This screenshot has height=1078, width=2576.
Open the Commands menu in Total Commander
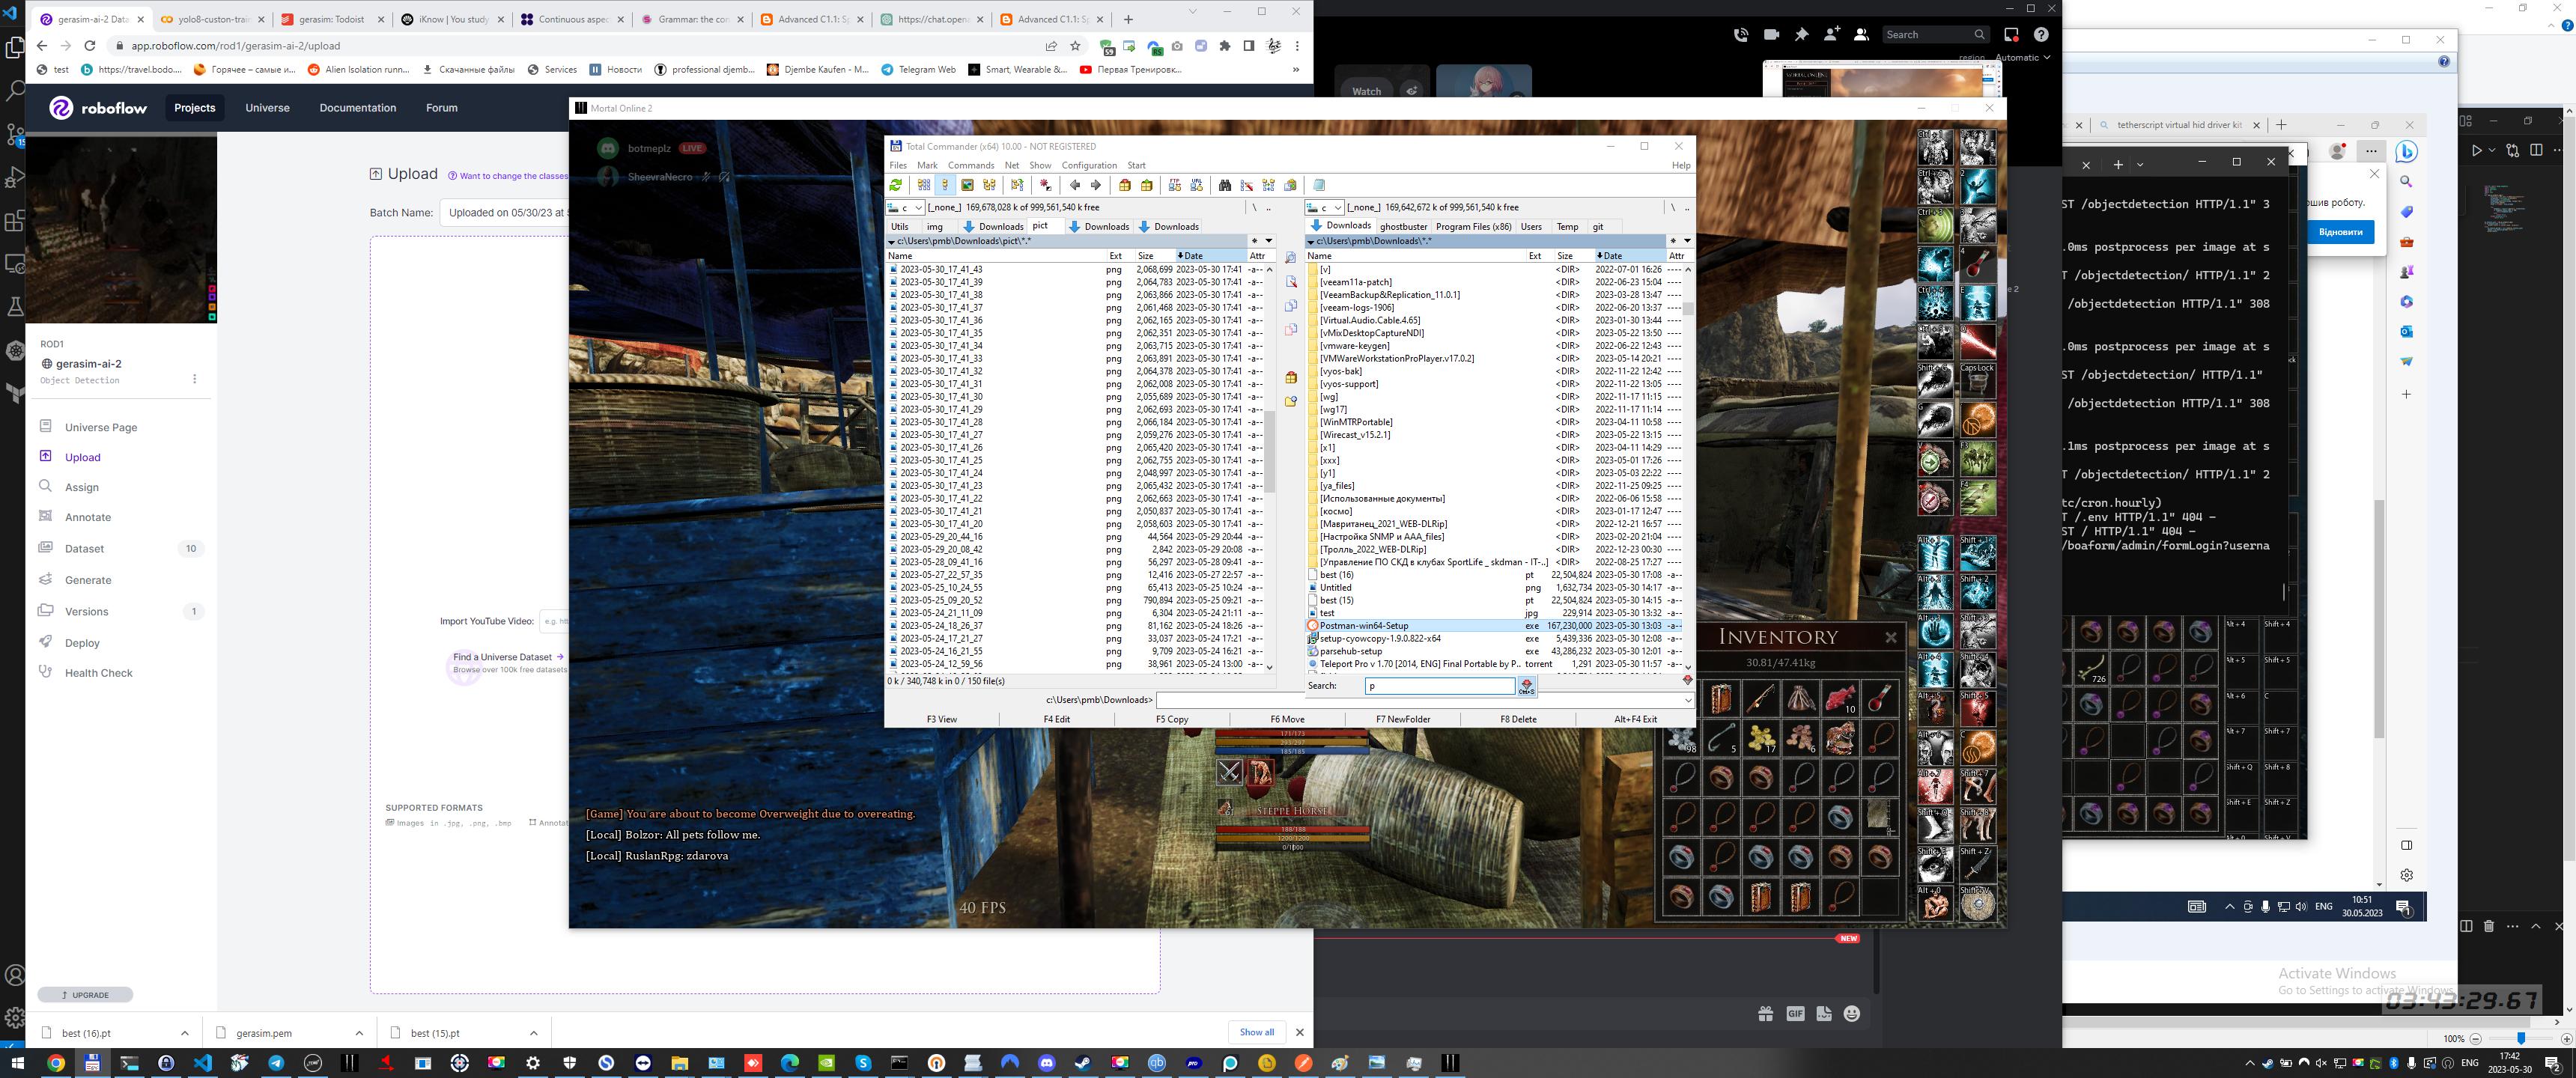(x=970, y=165)
